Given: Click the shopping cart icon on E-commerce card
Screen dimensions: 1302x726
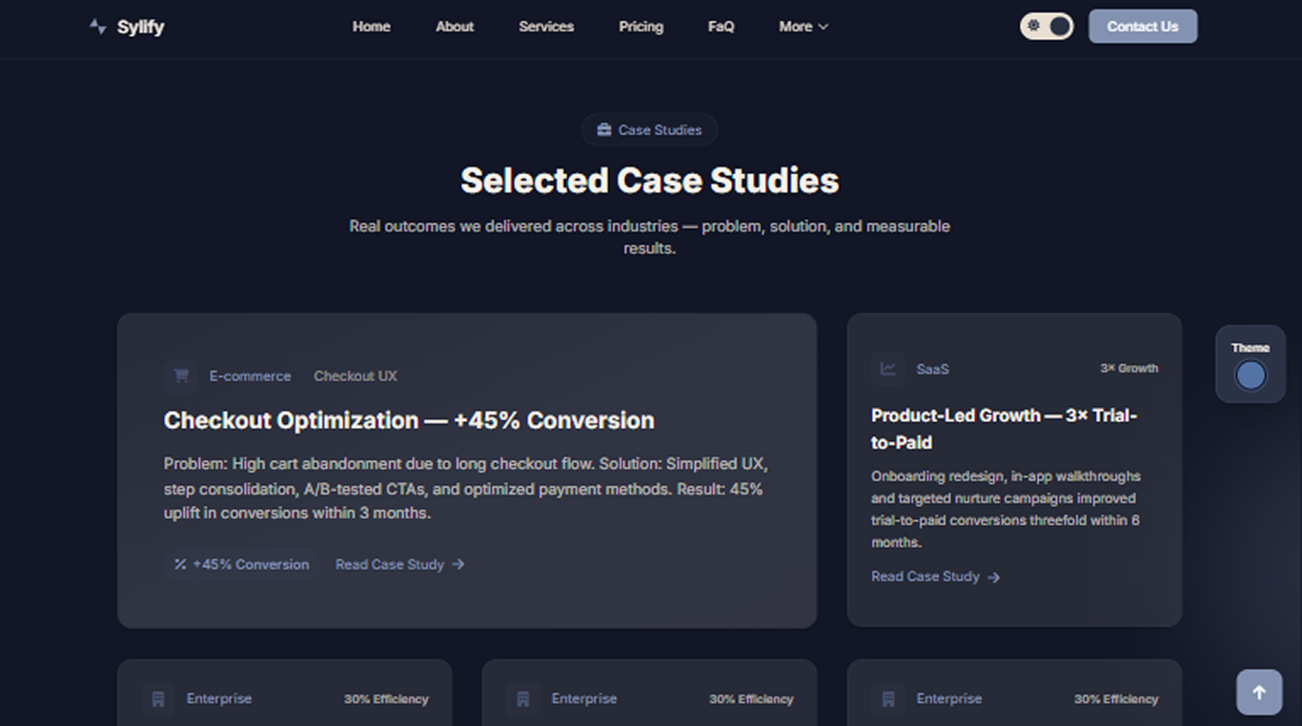Looking at the screenshot, I should 180,375.
